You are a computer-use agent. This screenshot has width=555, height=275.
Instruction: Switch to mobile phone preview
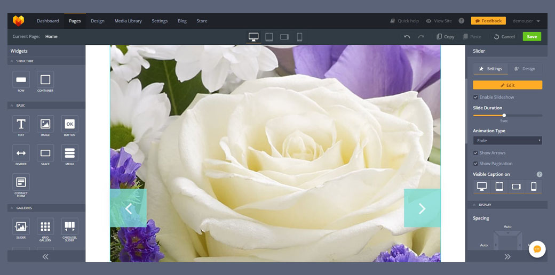coord(299,37)
